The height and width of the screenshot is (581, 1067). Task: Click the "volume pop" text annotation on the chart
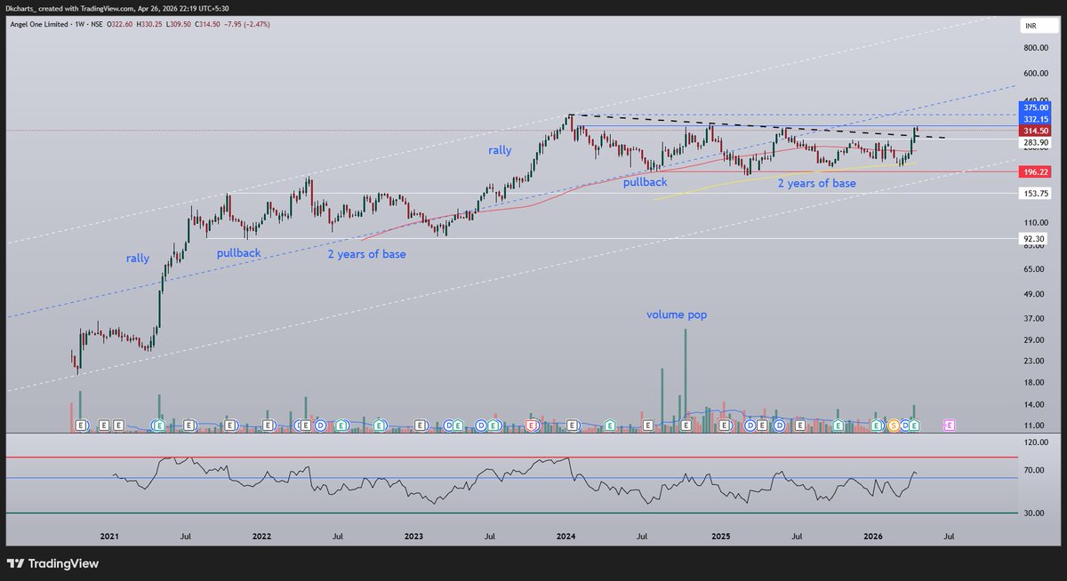coord(677,314)
